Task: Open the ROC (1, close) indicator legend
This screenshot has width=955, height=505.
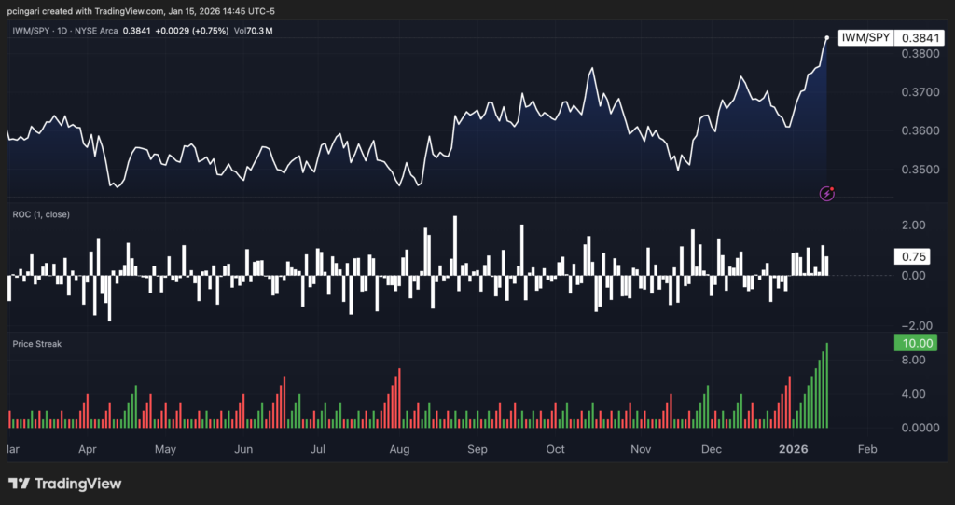Action: [x=41, y=214]
